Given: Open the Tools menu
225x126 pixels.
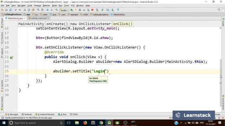Looking at the screenshot, I should [66, 6].
